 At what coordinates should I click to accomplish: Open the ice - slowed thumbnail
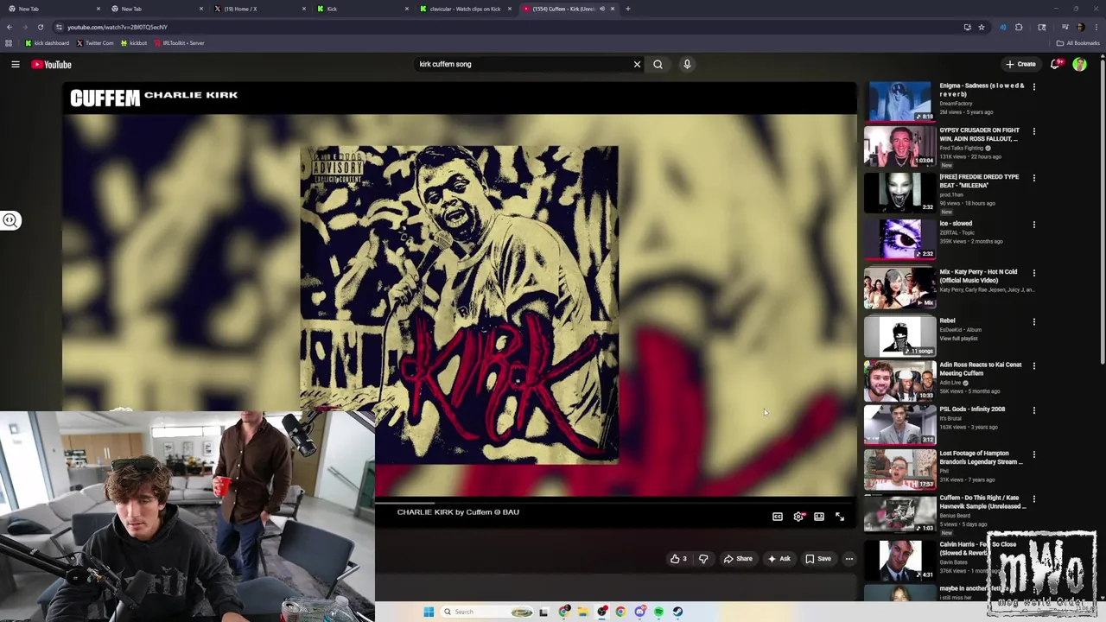coord(899,239)
